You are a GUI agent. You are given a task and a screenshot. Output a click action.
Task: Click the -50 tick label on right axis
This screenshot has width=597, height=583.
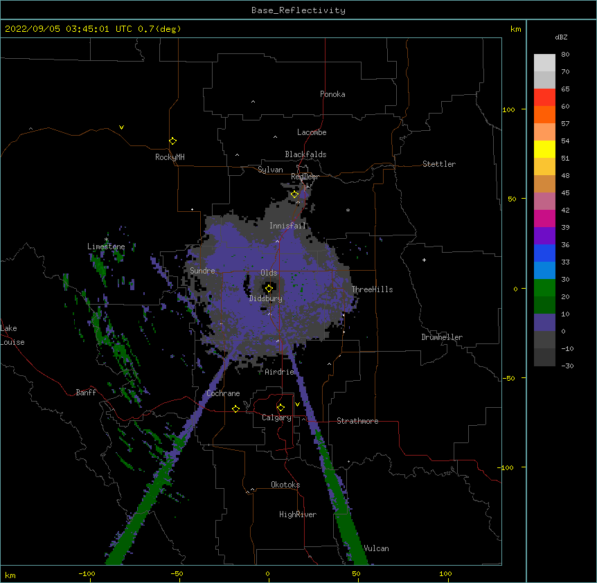(508, 378)
